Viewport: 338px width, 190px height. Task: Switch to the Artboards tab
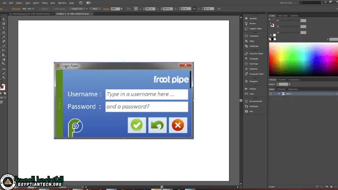coord(281,89)
